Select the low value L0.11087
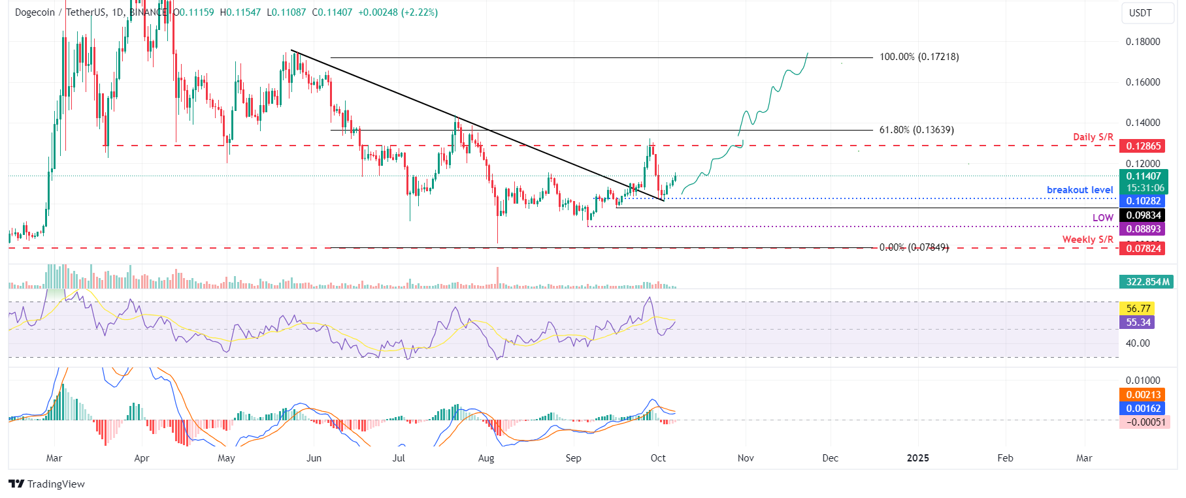Screen dimensions: 1186x498 point(286,12)
